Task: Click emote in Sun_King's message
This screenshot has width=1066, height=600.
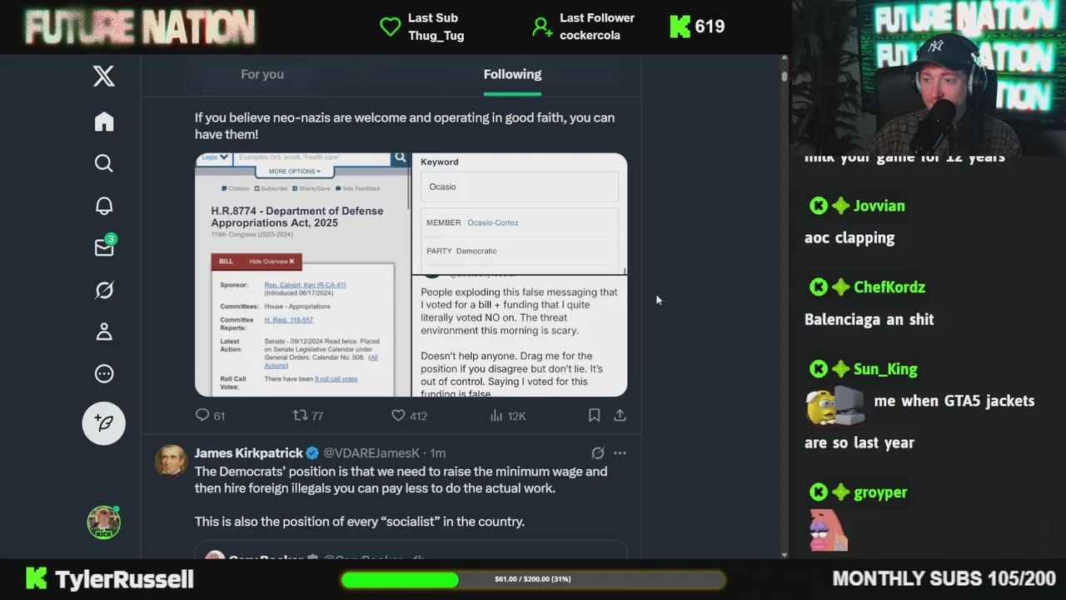Action: coord(835,406)
